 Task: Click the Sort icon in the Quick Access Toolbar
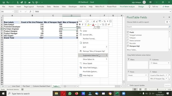point(18,2)
